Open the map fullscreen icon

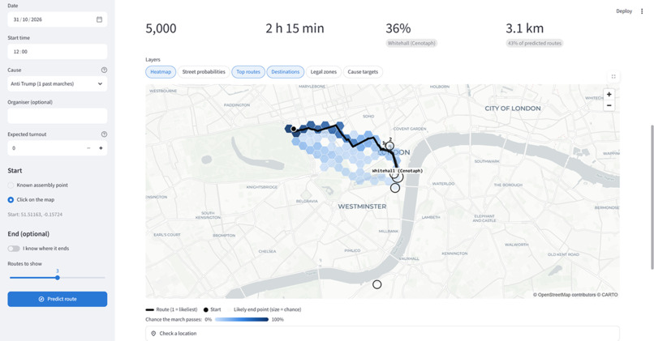coord(613,77)
